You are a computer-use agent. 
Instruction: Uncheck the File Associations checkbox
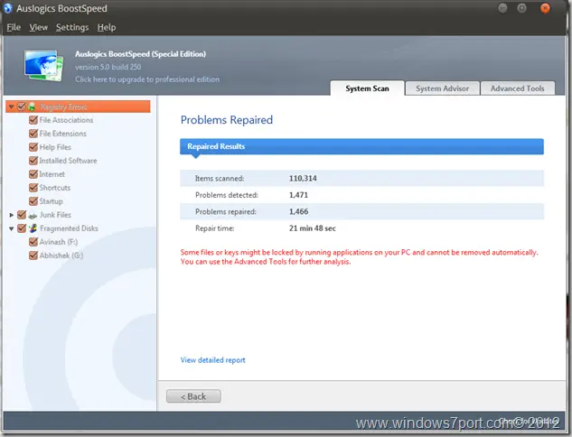pyautogui.click(x=33, y=120)
